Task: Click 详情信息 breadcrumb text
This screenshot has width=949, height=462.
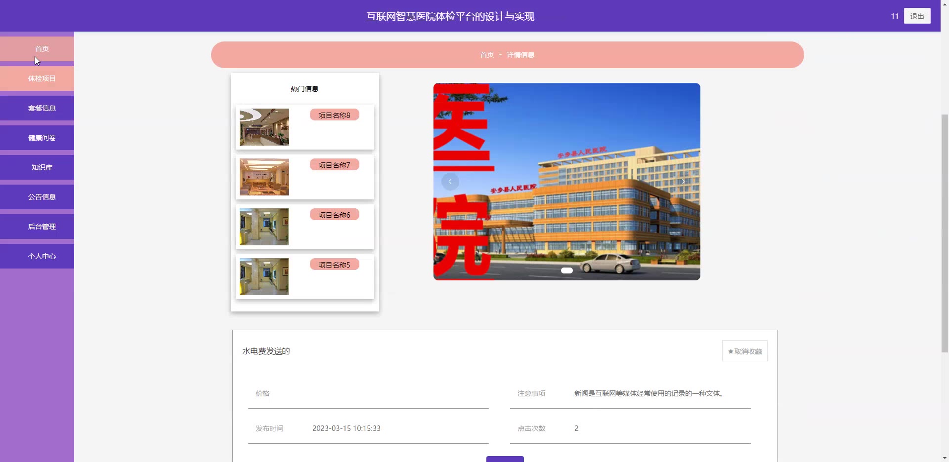Action: [520, 55]
